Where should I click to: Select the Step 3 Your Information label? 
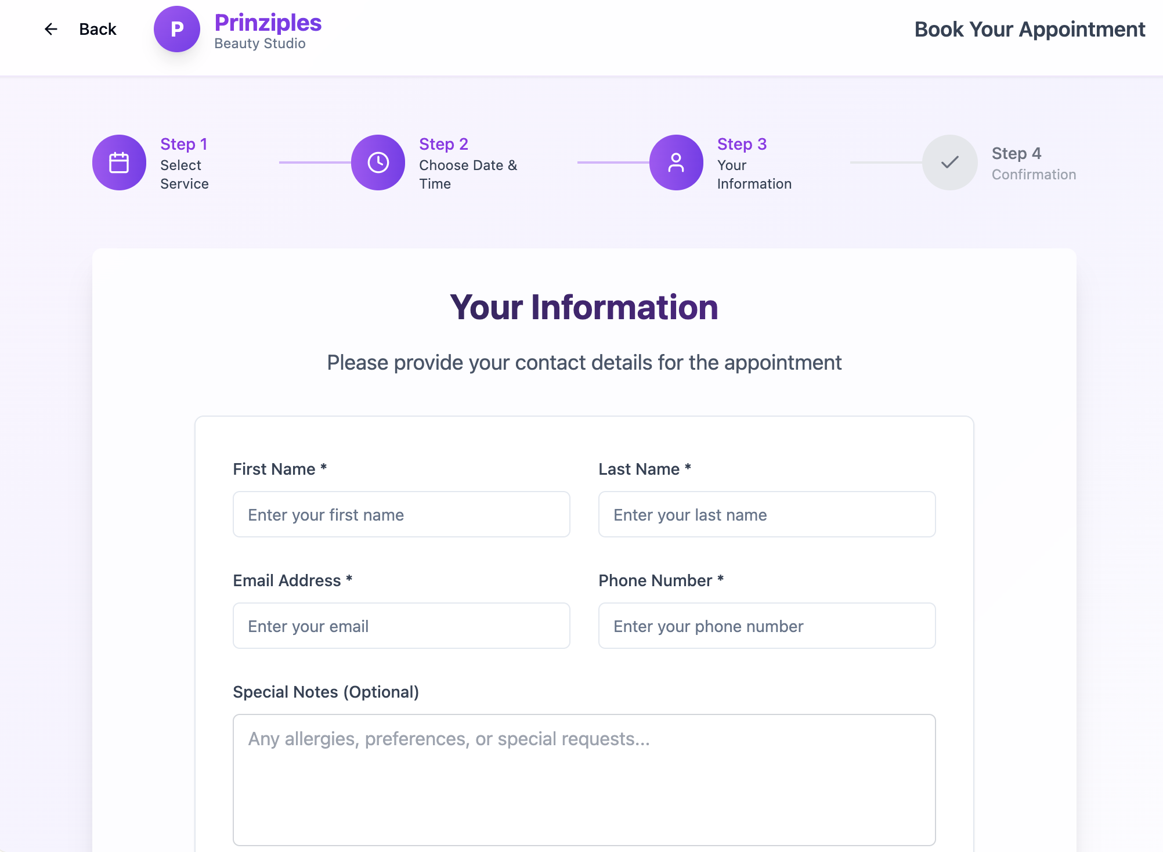[754, 174]
